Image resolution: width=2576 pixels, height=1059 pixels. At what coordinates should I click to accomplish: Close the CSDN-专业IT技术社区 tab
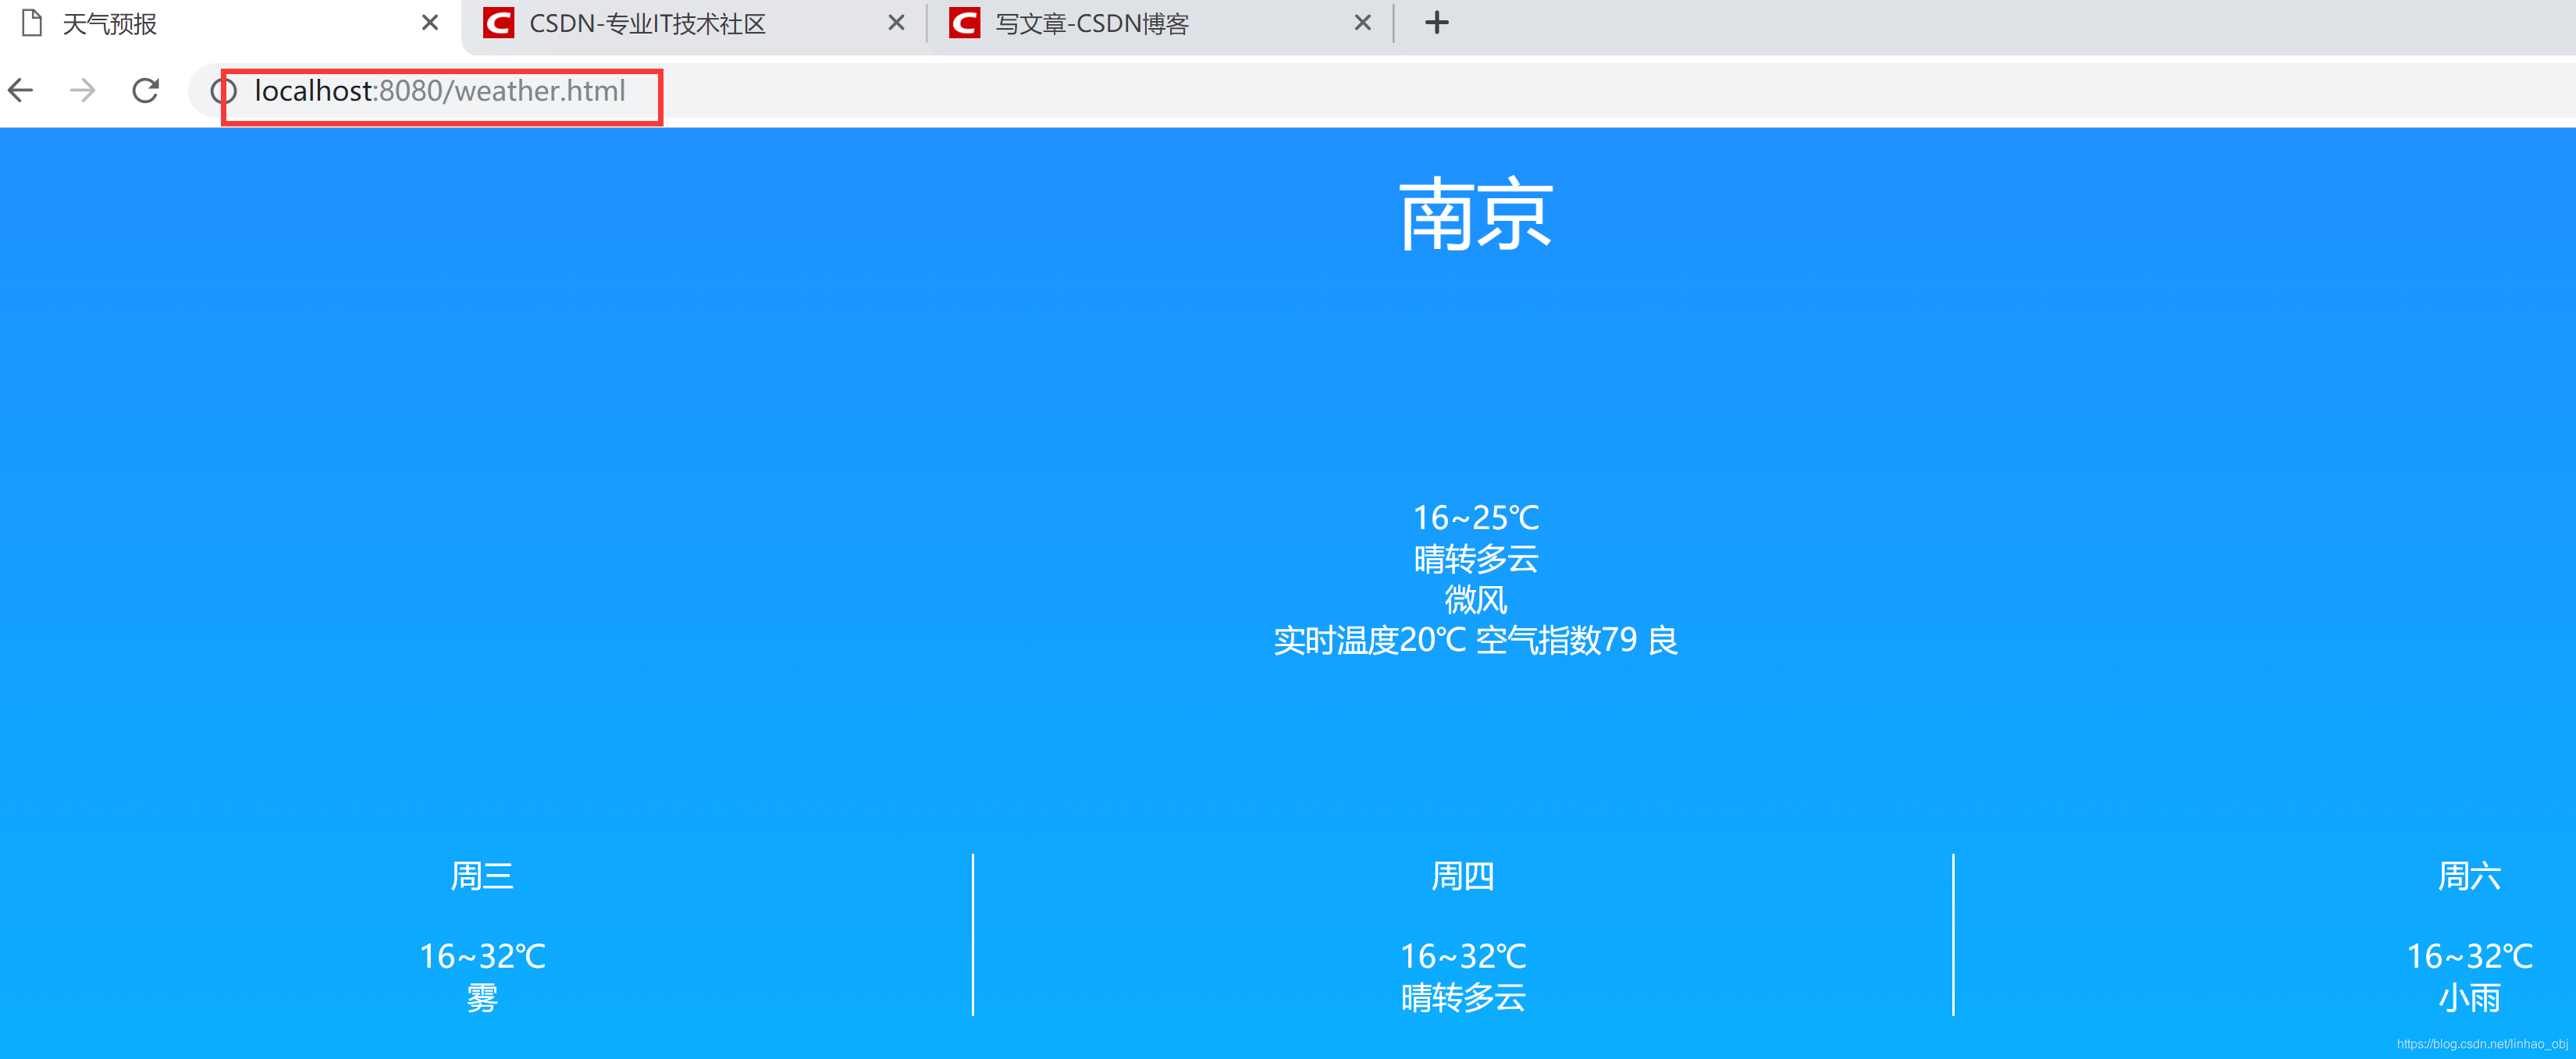896,23
